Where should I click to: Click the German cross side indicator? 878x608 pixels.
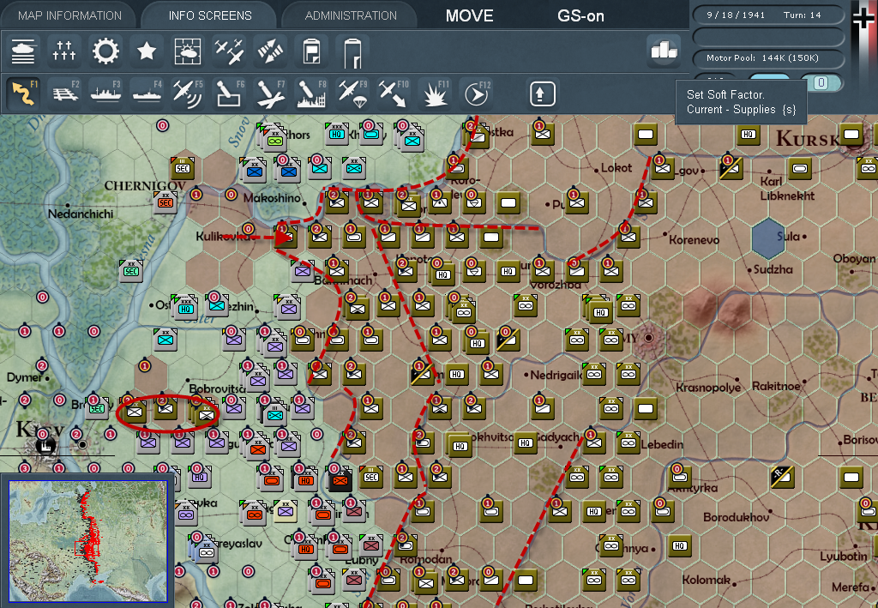863,18
